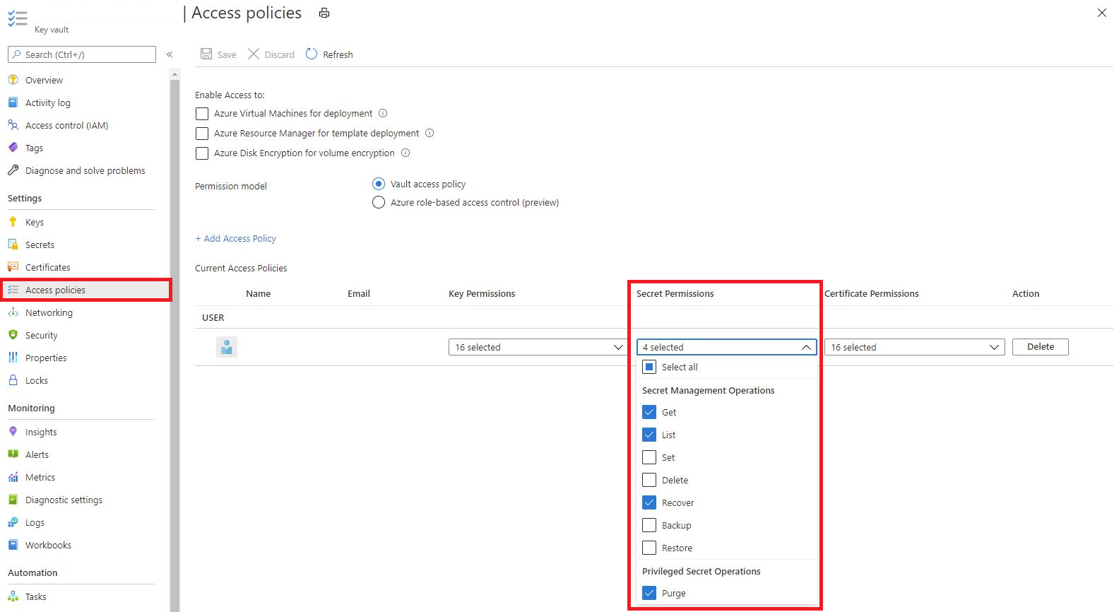The height and width of the screenshot is (612, 1119).
Task: Click info icon next to Azure Resource Manager
Action: 430,133
